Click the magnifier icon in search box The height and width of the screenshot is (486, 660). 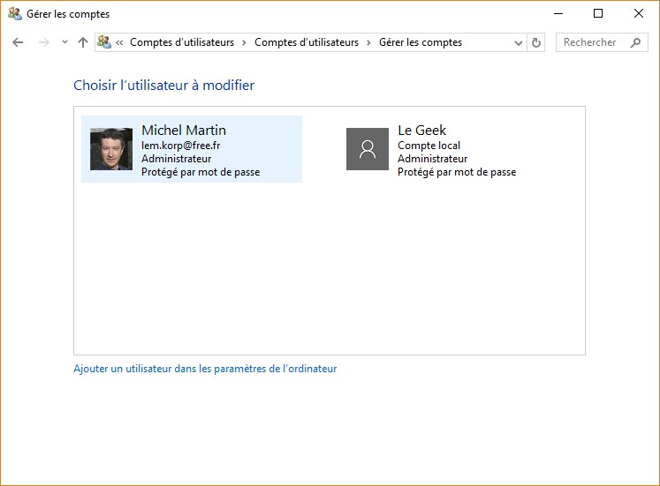635,42
